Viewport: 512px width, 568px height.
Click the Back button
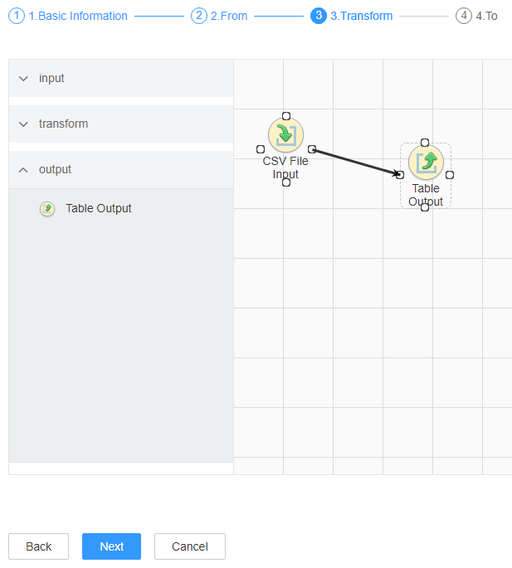(x=38, y=546)
